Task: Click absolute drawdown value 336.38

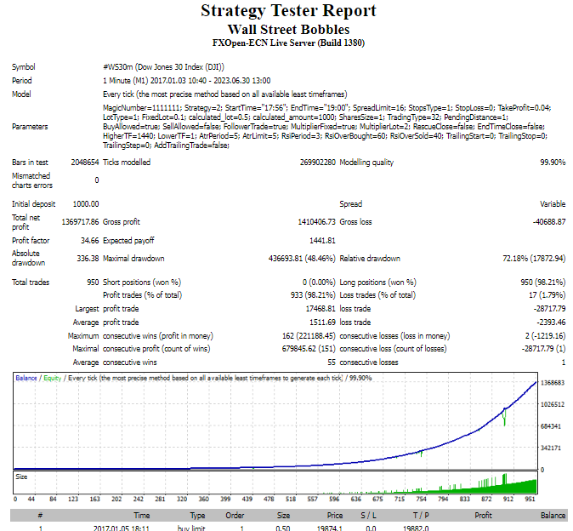Action: [88, 259]
